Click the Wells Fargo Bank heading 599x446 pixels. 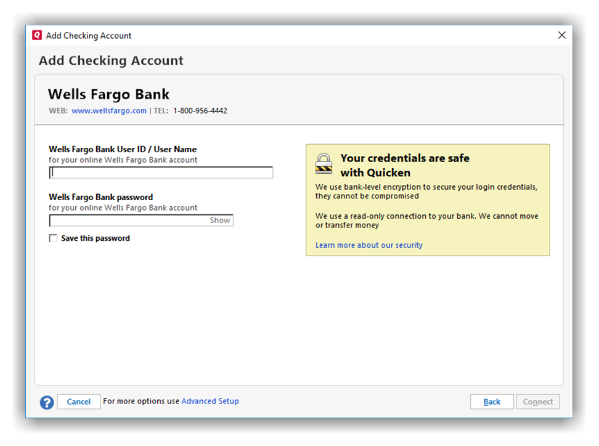(x=108, y=94)
